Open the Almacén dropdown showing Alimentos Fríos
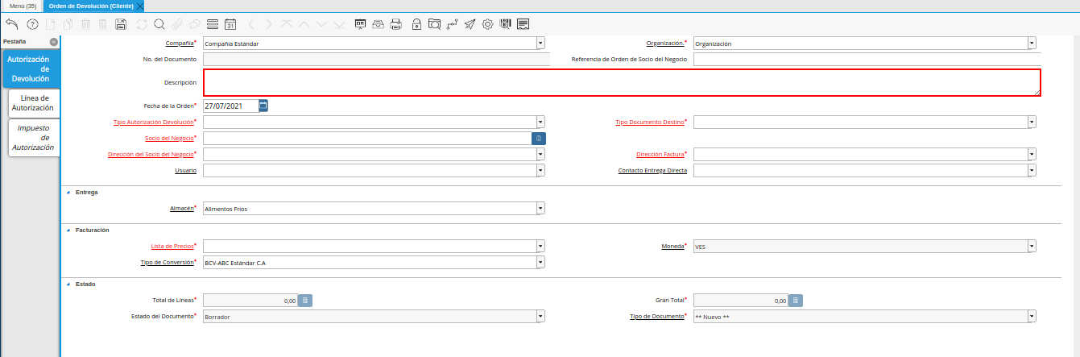This screenshot has height=357, width=1080. coord(540,208)
